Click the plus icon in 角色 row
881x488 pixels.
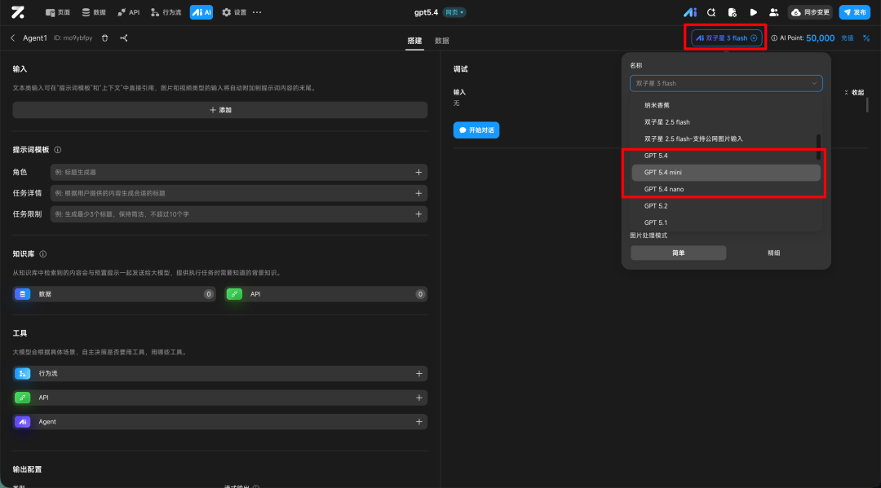point(418,172)
